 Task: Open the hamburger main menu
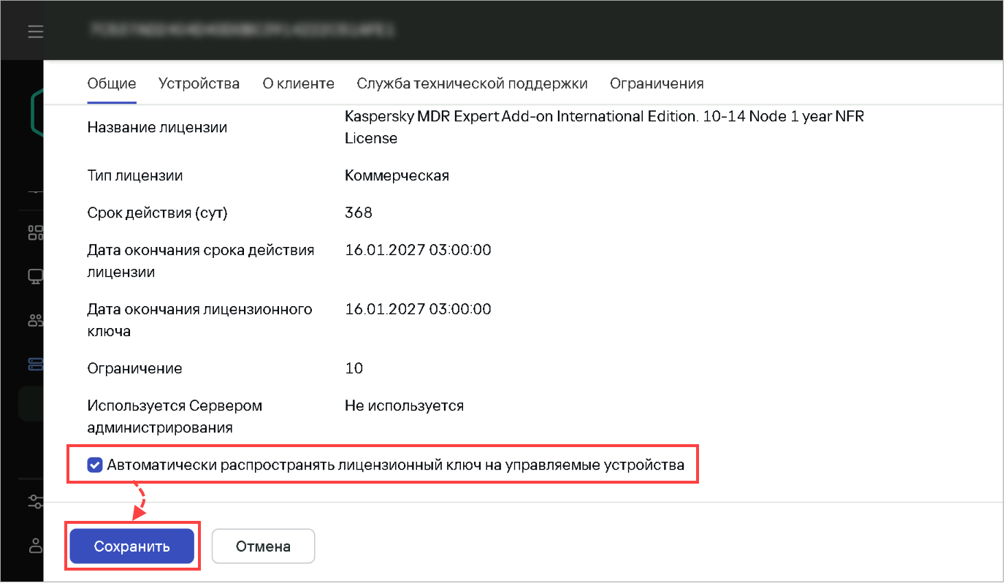35,32
